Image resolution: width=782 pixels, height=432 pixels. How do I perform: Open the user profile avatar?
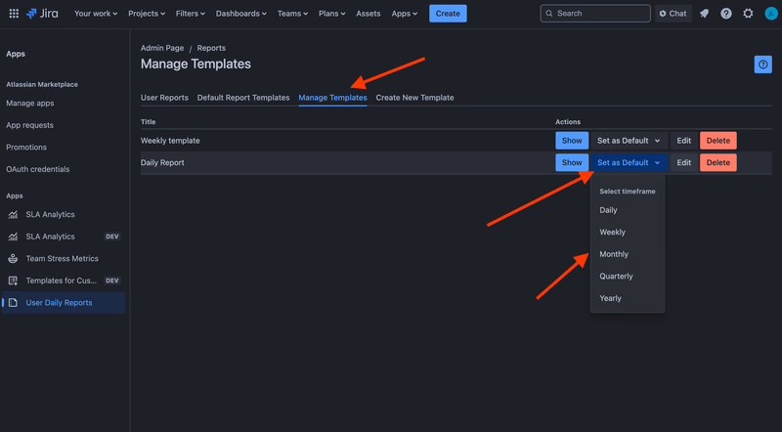(x=771, y=14)
